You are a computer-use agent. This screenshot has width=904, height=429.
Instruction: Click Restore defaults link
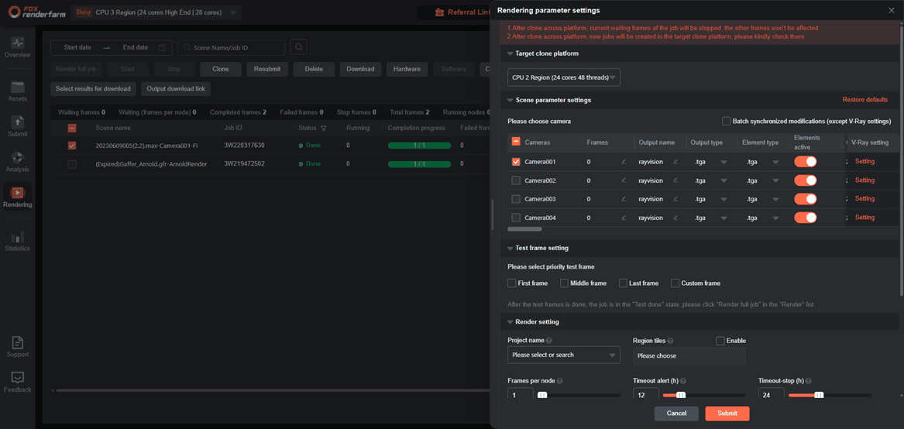coord(864,100)
